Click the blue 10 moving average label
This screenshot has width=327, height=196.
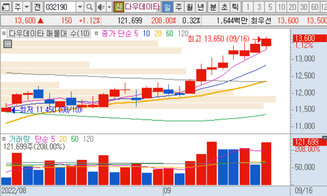[146, 33]
